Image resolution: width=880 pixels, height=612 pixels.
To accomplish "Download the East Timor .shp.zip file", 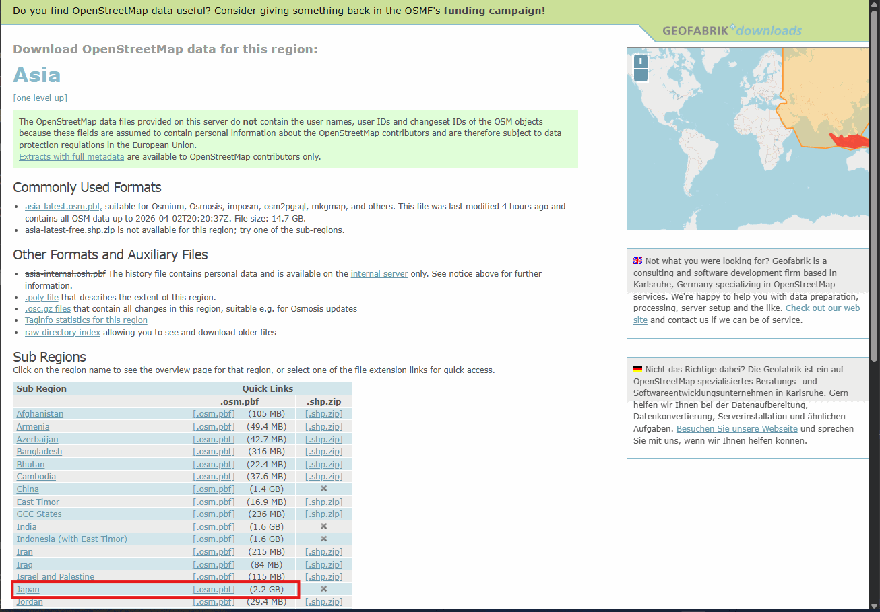I will tap(323, 502).
